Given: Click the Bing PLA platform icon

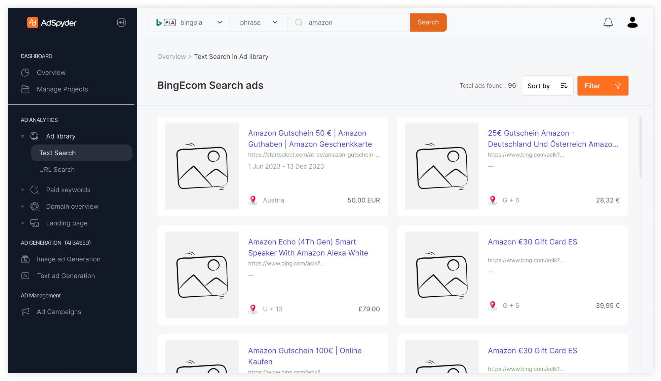Looking at the screenshot, I should (x=166, y=23).
